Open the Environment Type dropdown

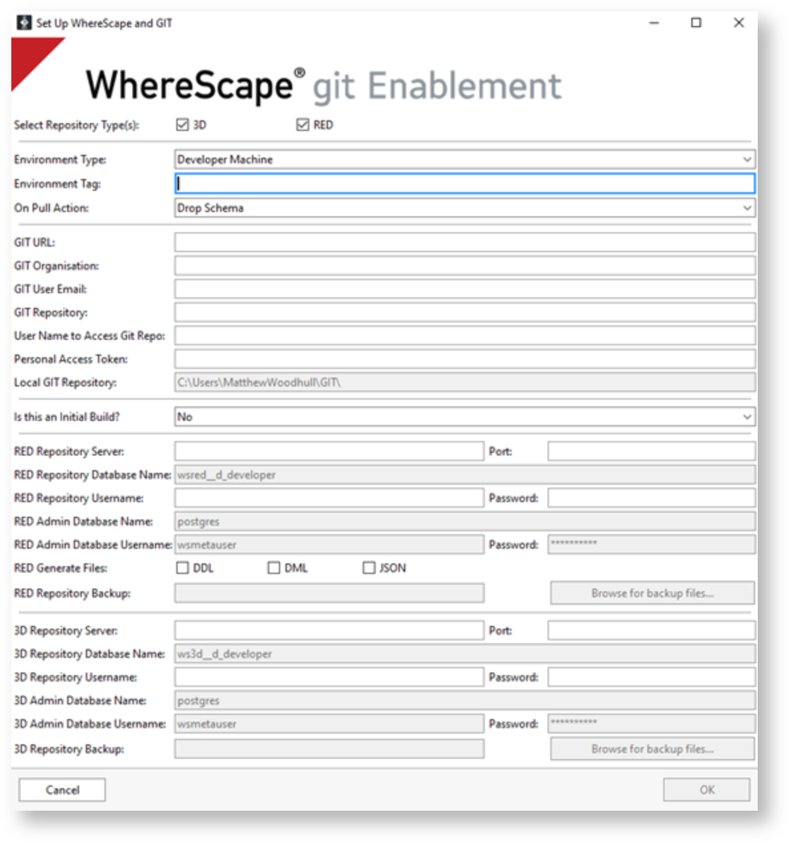[465, 160]
